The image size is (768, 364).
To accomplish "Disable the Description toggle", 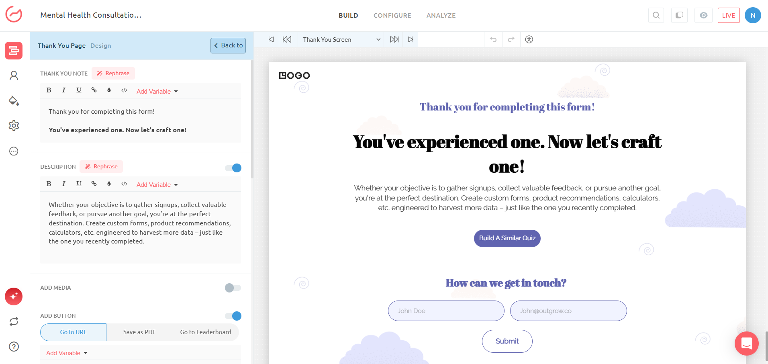I will [233, 168].
